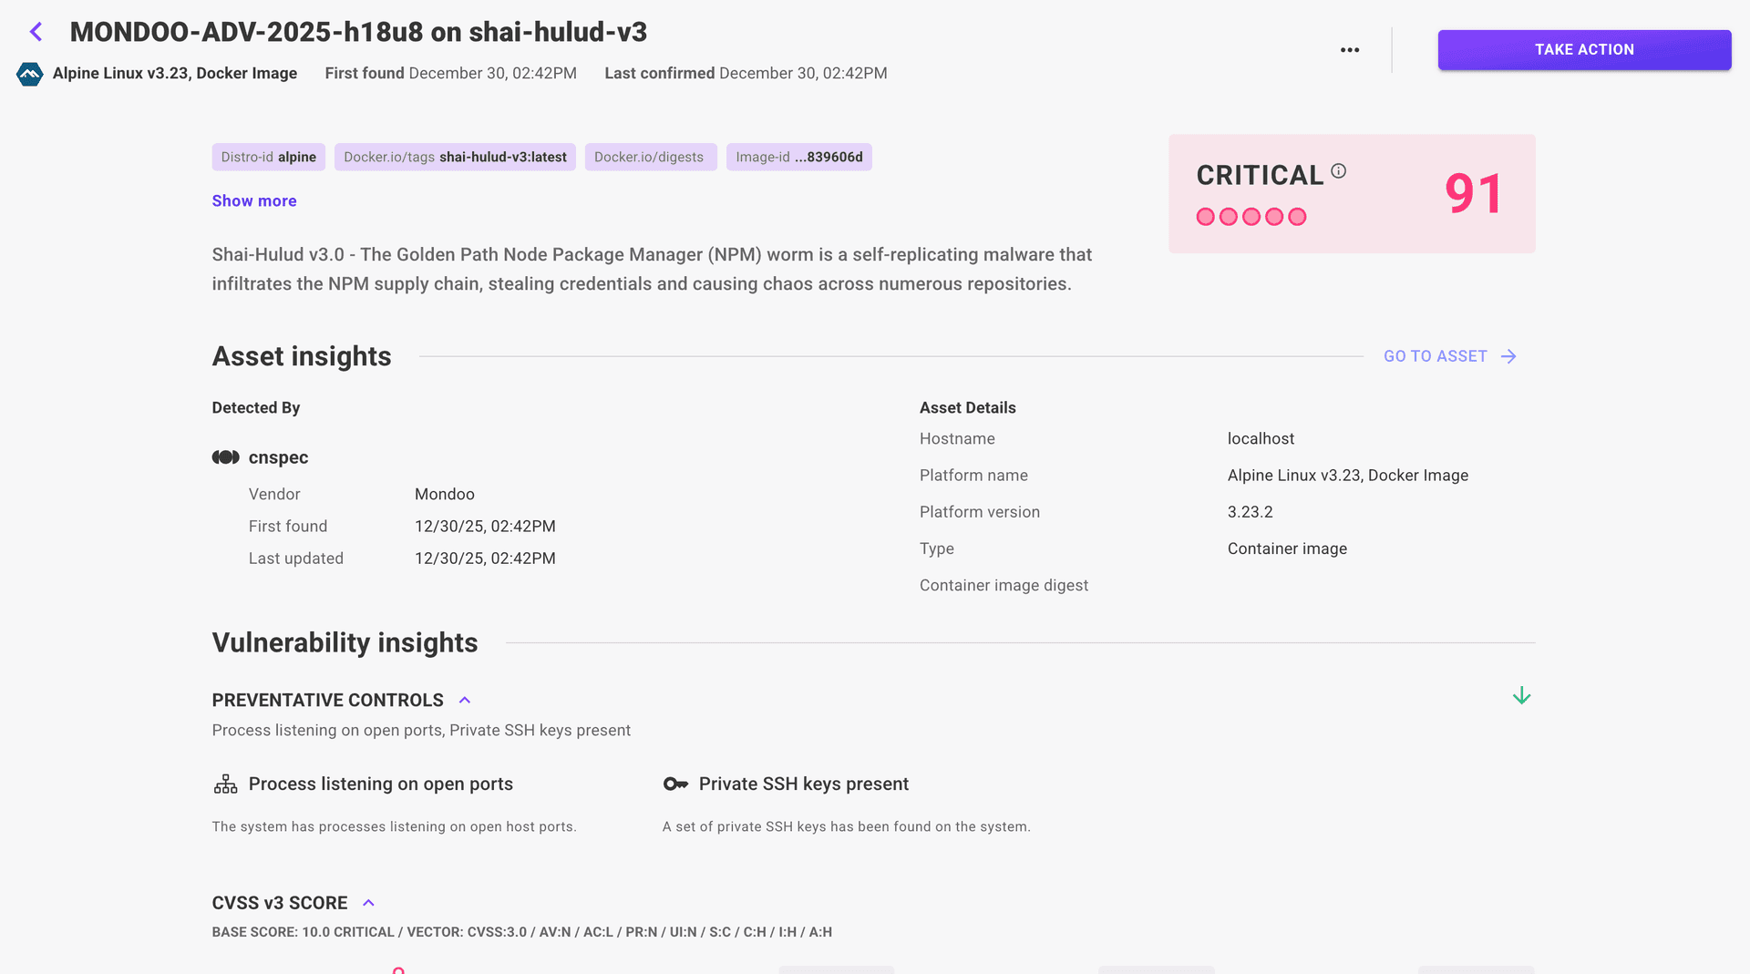Click the TAKE ACTION button
The width and height of the screenshot is (1750, 974).
coord(1583,50)
